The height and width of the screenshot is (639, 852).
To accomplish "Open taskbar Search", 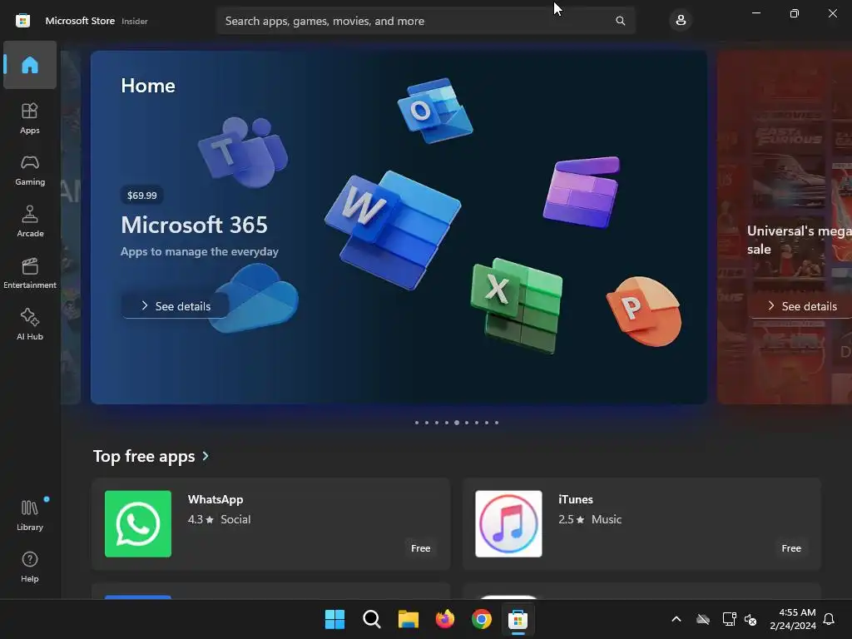I will coord(372,619).
